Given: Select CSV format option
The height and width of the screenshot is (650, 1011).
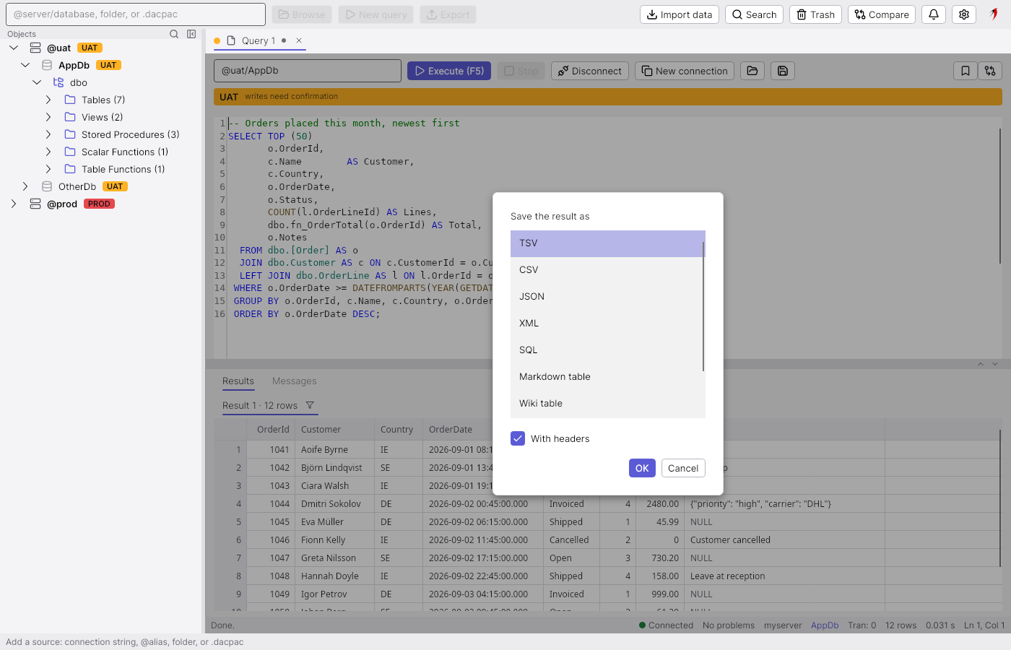Looking at the screenshot, I should [x=607, y=270].
